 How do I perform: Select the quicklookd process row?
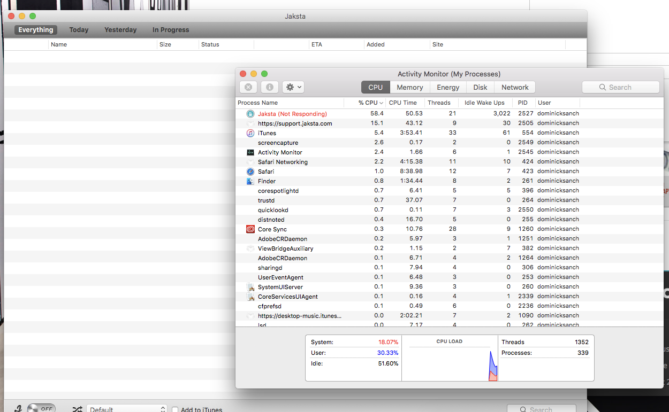click(450, 210)
